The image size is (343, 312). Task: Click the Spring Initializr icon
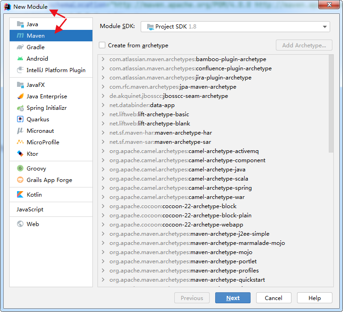tap(20, 108)
